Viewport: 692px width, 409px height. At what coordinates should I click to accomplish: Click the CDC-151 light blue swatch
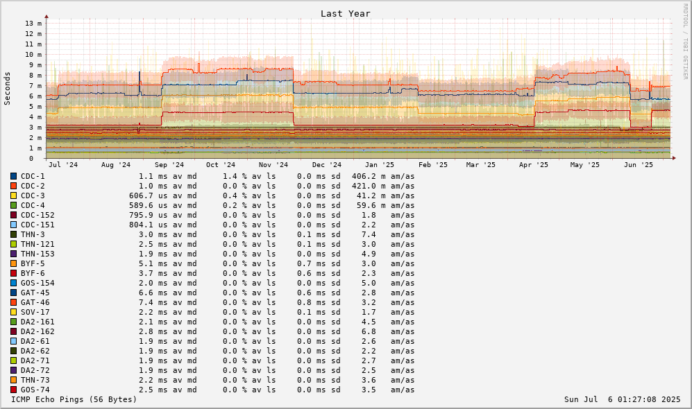[14, 225]
